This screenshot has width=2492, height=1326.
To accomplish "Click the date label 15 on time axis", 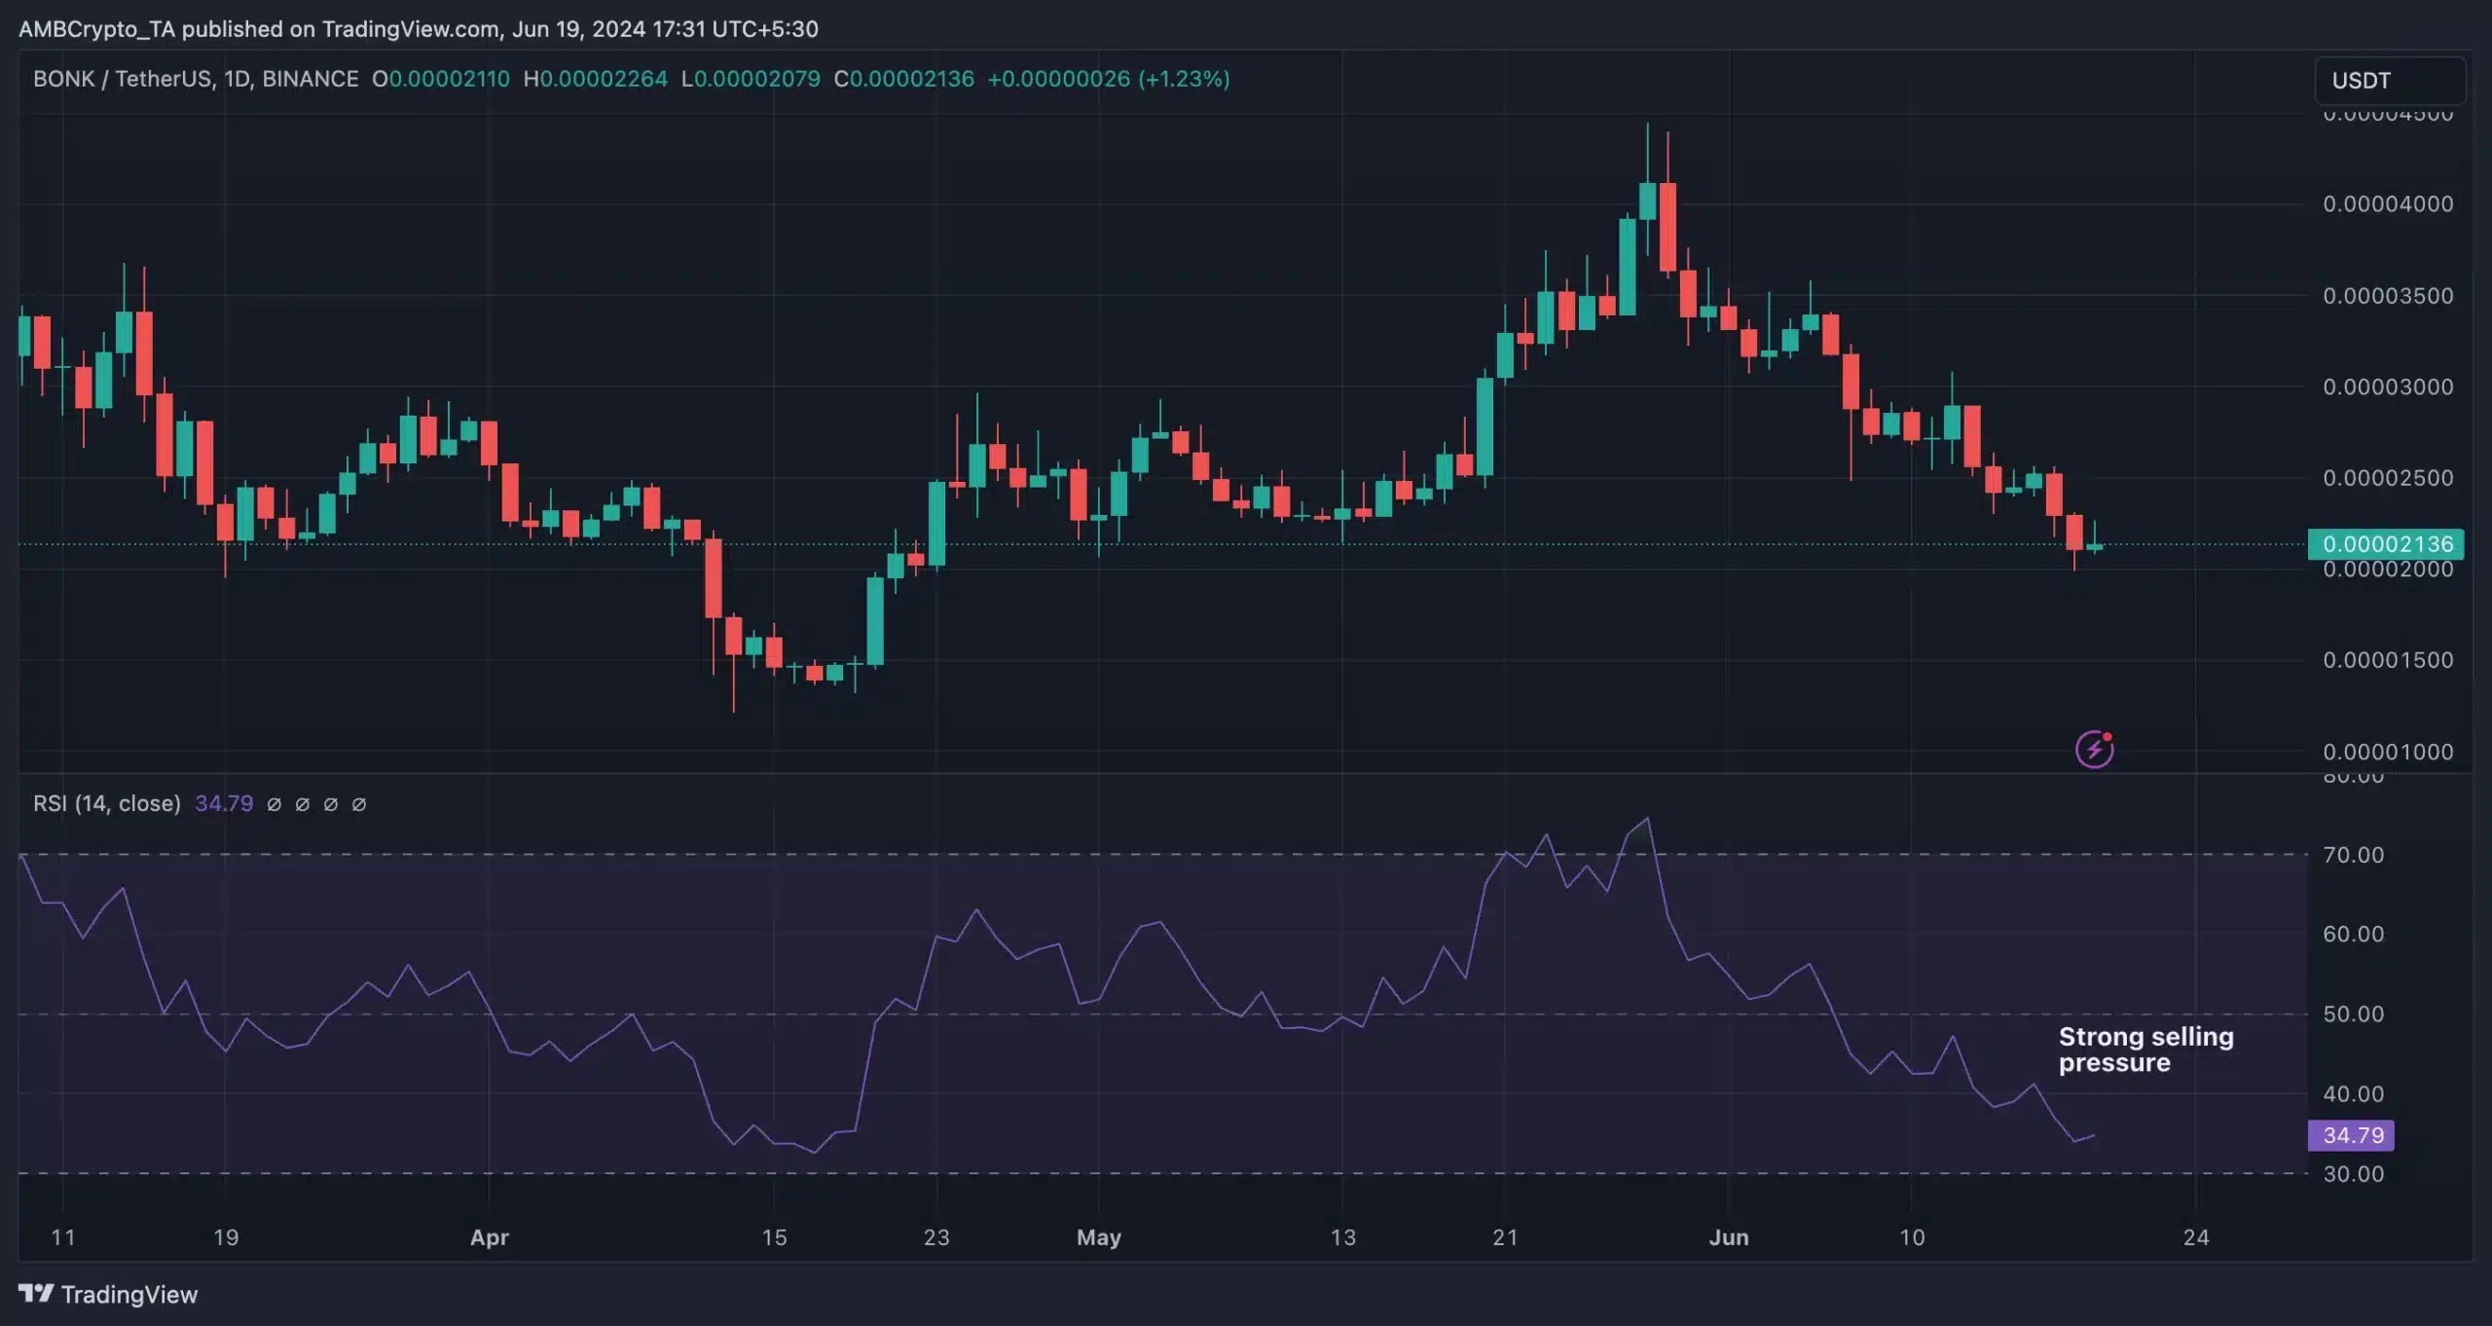I will 774,1237.
